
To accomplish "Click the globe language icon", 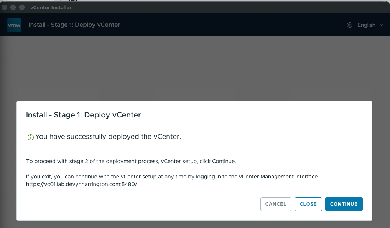I will pos(350,25).
